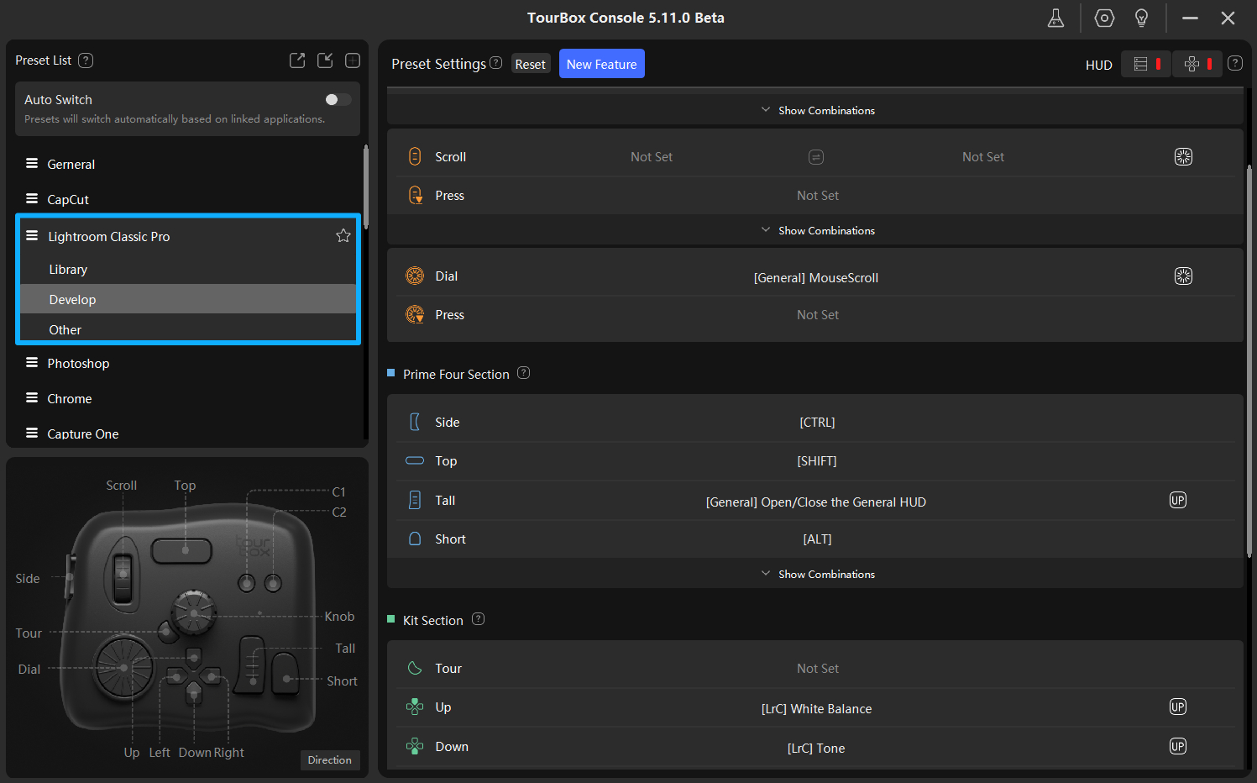Select the Library sub-preset

click(68, 270)
